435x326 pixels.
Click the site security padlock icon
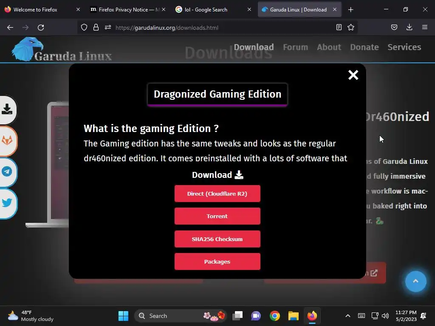[x=96, y=28]
